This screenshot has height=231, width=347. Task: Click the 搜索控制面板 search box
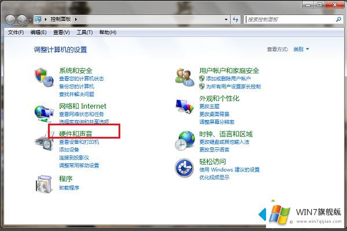point(289,20)
